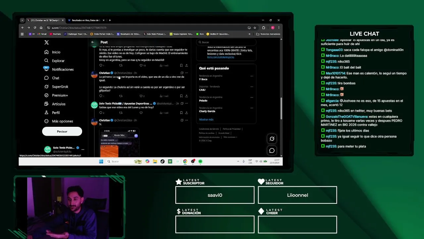Open more options for the 'Y Boca' trend
This screenshot has width=424, height=239.
coord(252,76)
